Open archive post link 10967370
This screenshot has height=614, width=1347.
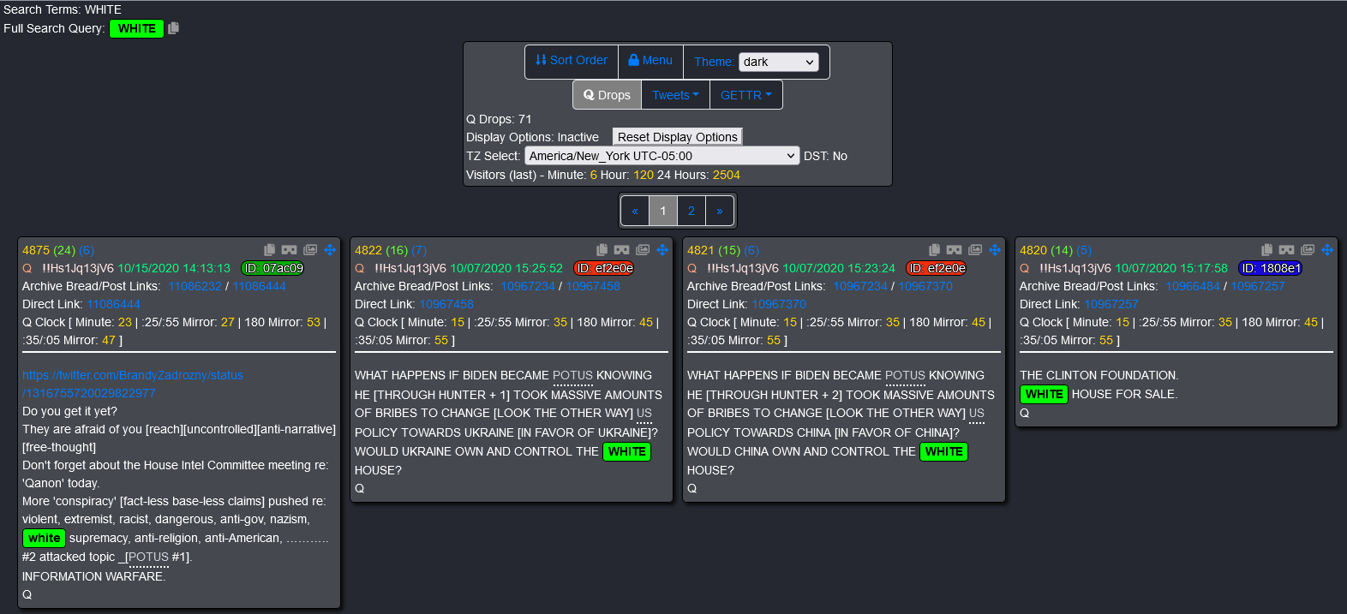pyautogui.click(x=925, y=286)
